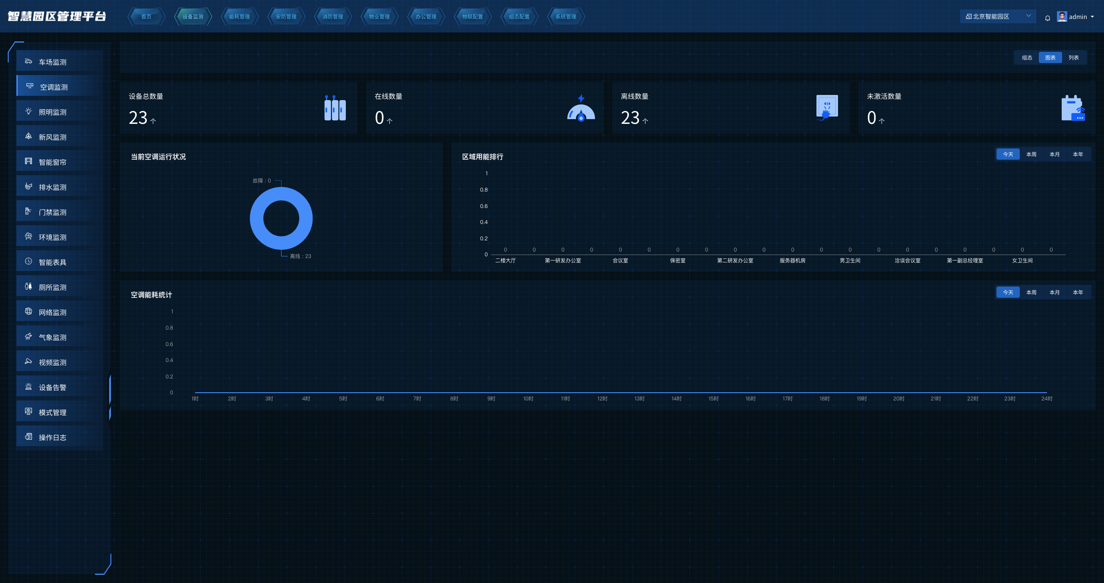The width and height of the screenshot is (1104, 583).
Task: Switch view to 组态 mode
Action: point(1027,57)
